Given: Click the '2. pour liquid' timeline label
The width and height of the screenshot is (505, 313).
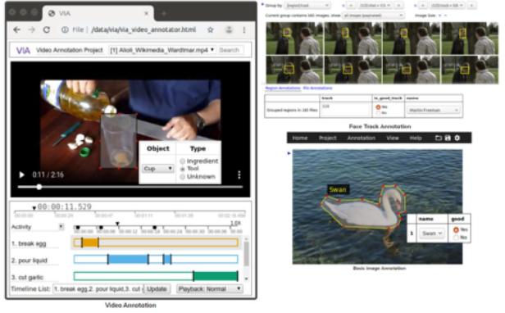Looking at the screenshot, I should 30,261.
